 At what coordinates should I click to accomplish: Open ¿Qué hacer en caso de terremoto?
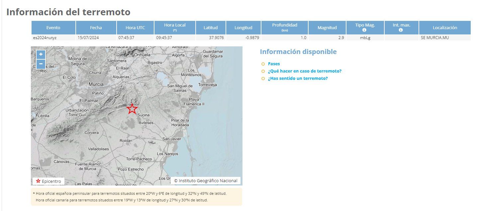click(x=305, y=71)
